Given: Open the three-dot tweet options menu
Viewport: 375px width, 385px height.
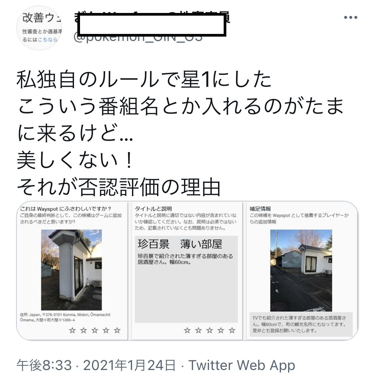Looking at the screenshot, I should click(350, 17).
